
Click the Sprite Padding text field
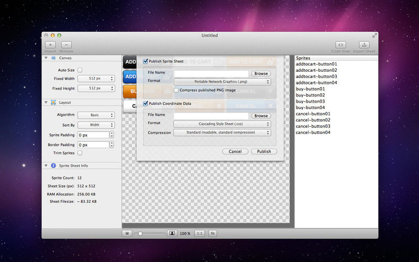point(94,135)
